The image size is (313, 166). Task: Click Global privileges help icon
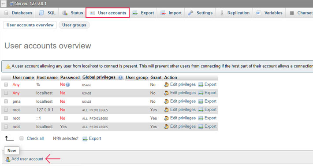120,78
